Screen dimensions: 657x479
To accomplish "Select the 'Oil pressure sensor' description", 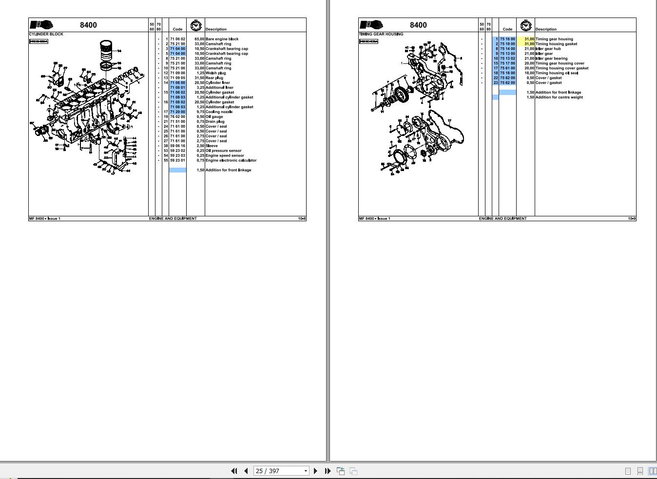I will (223, 151).
